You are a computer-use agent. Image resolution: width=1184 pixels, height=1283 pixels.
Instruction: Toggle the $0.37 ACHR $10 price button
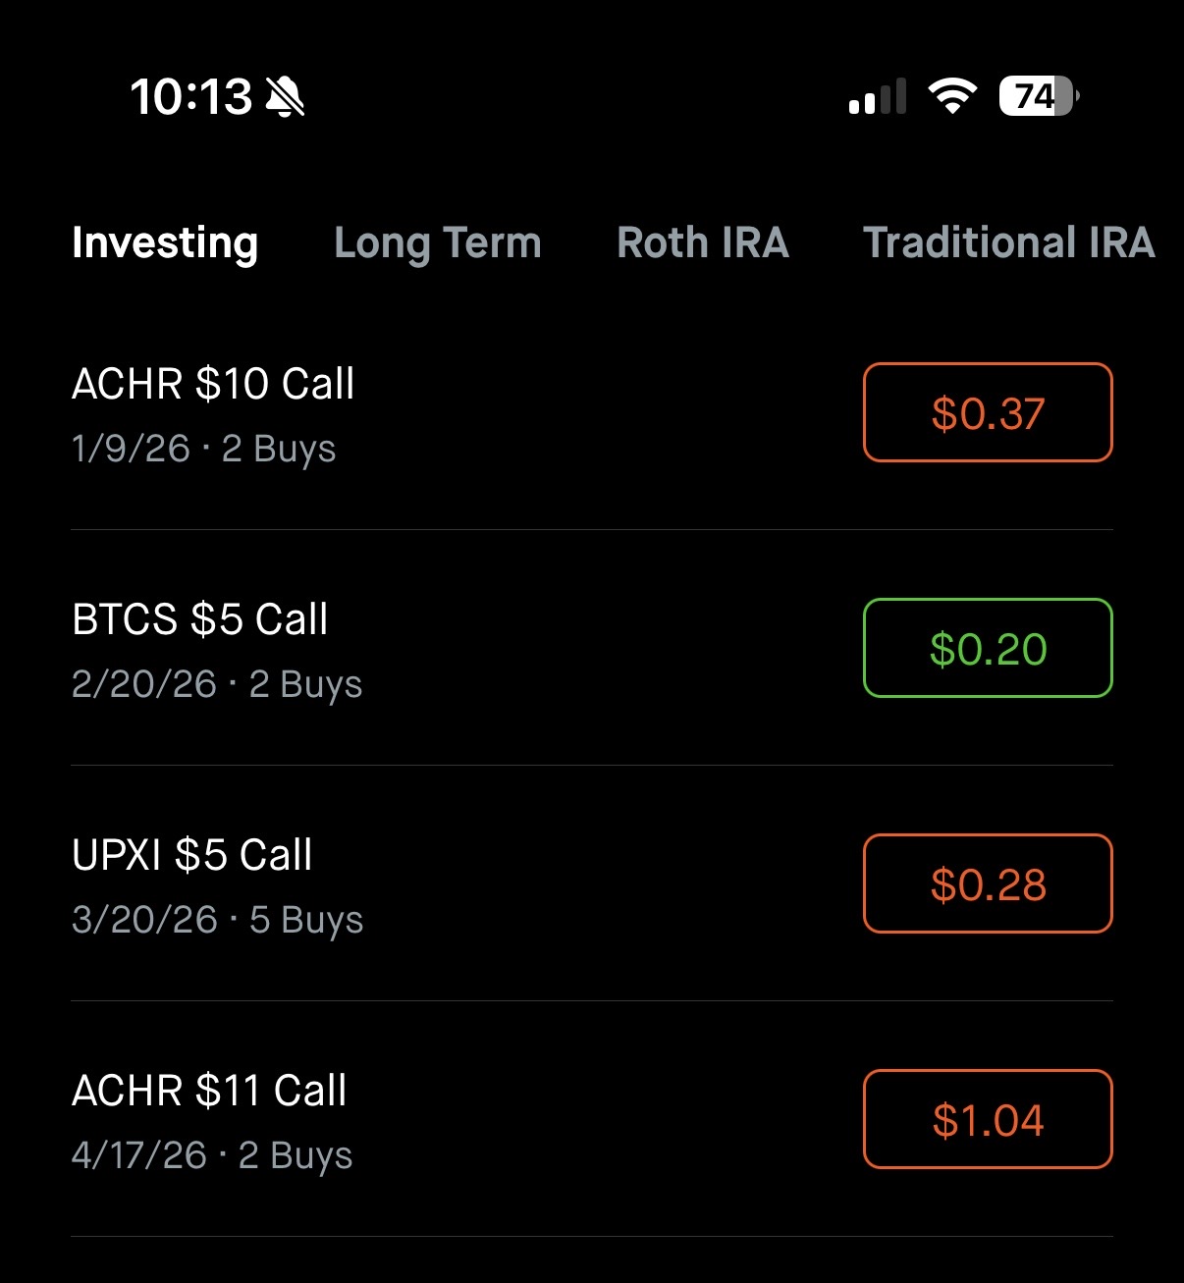pyautogui.click(x=988, y=412)
